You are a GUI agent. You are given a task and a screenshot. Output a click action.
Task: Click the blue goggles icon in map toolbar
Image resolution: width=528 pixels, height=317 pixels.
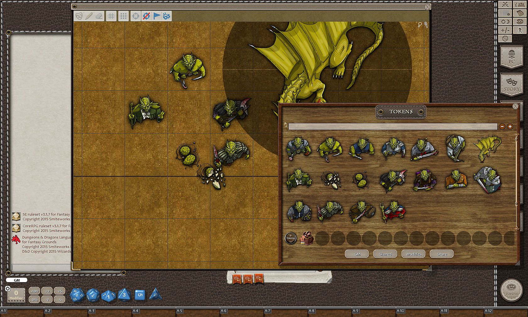pos(167,16)
